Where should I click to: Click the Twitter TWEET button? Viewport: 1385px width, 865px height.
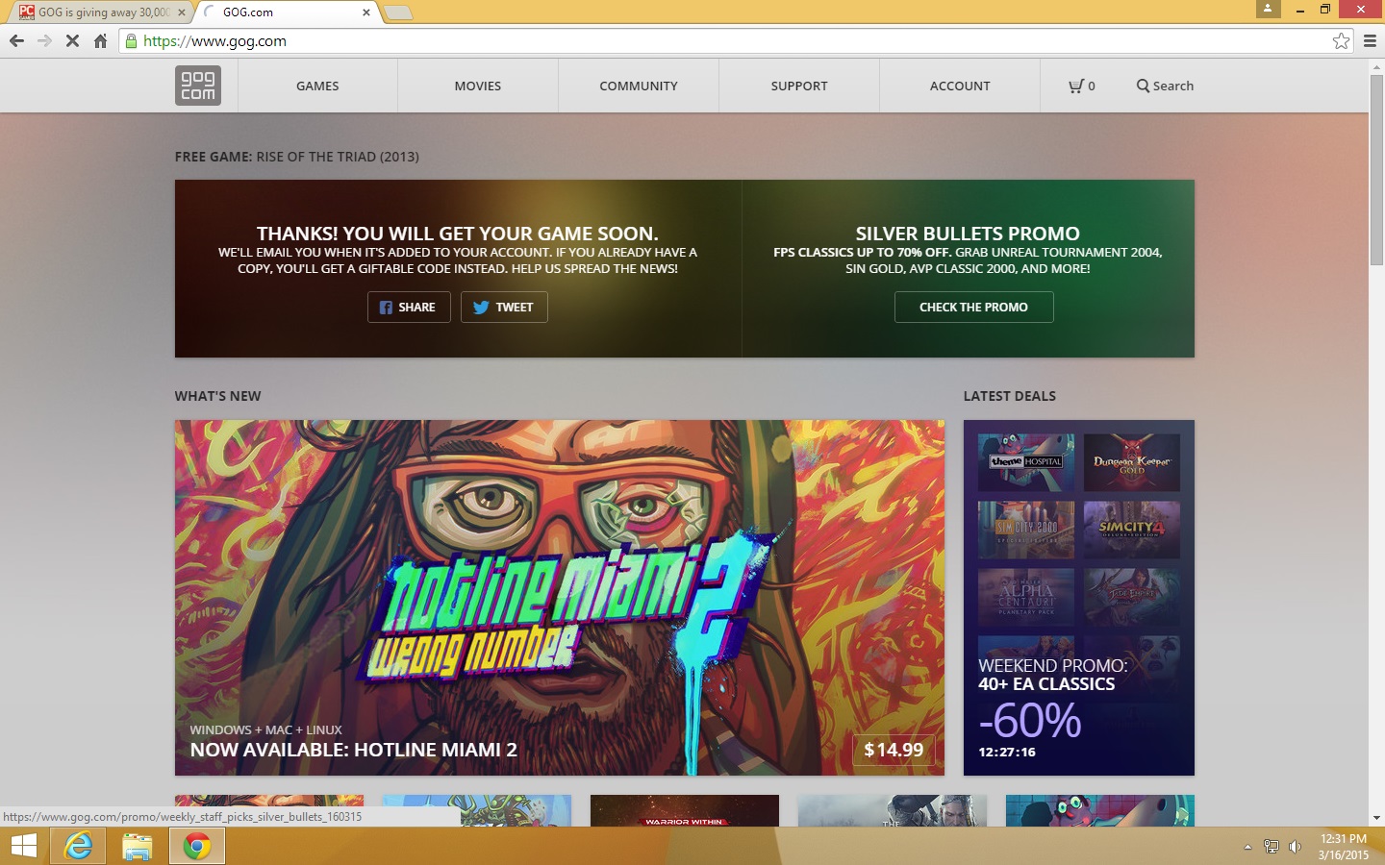(504, 307)
